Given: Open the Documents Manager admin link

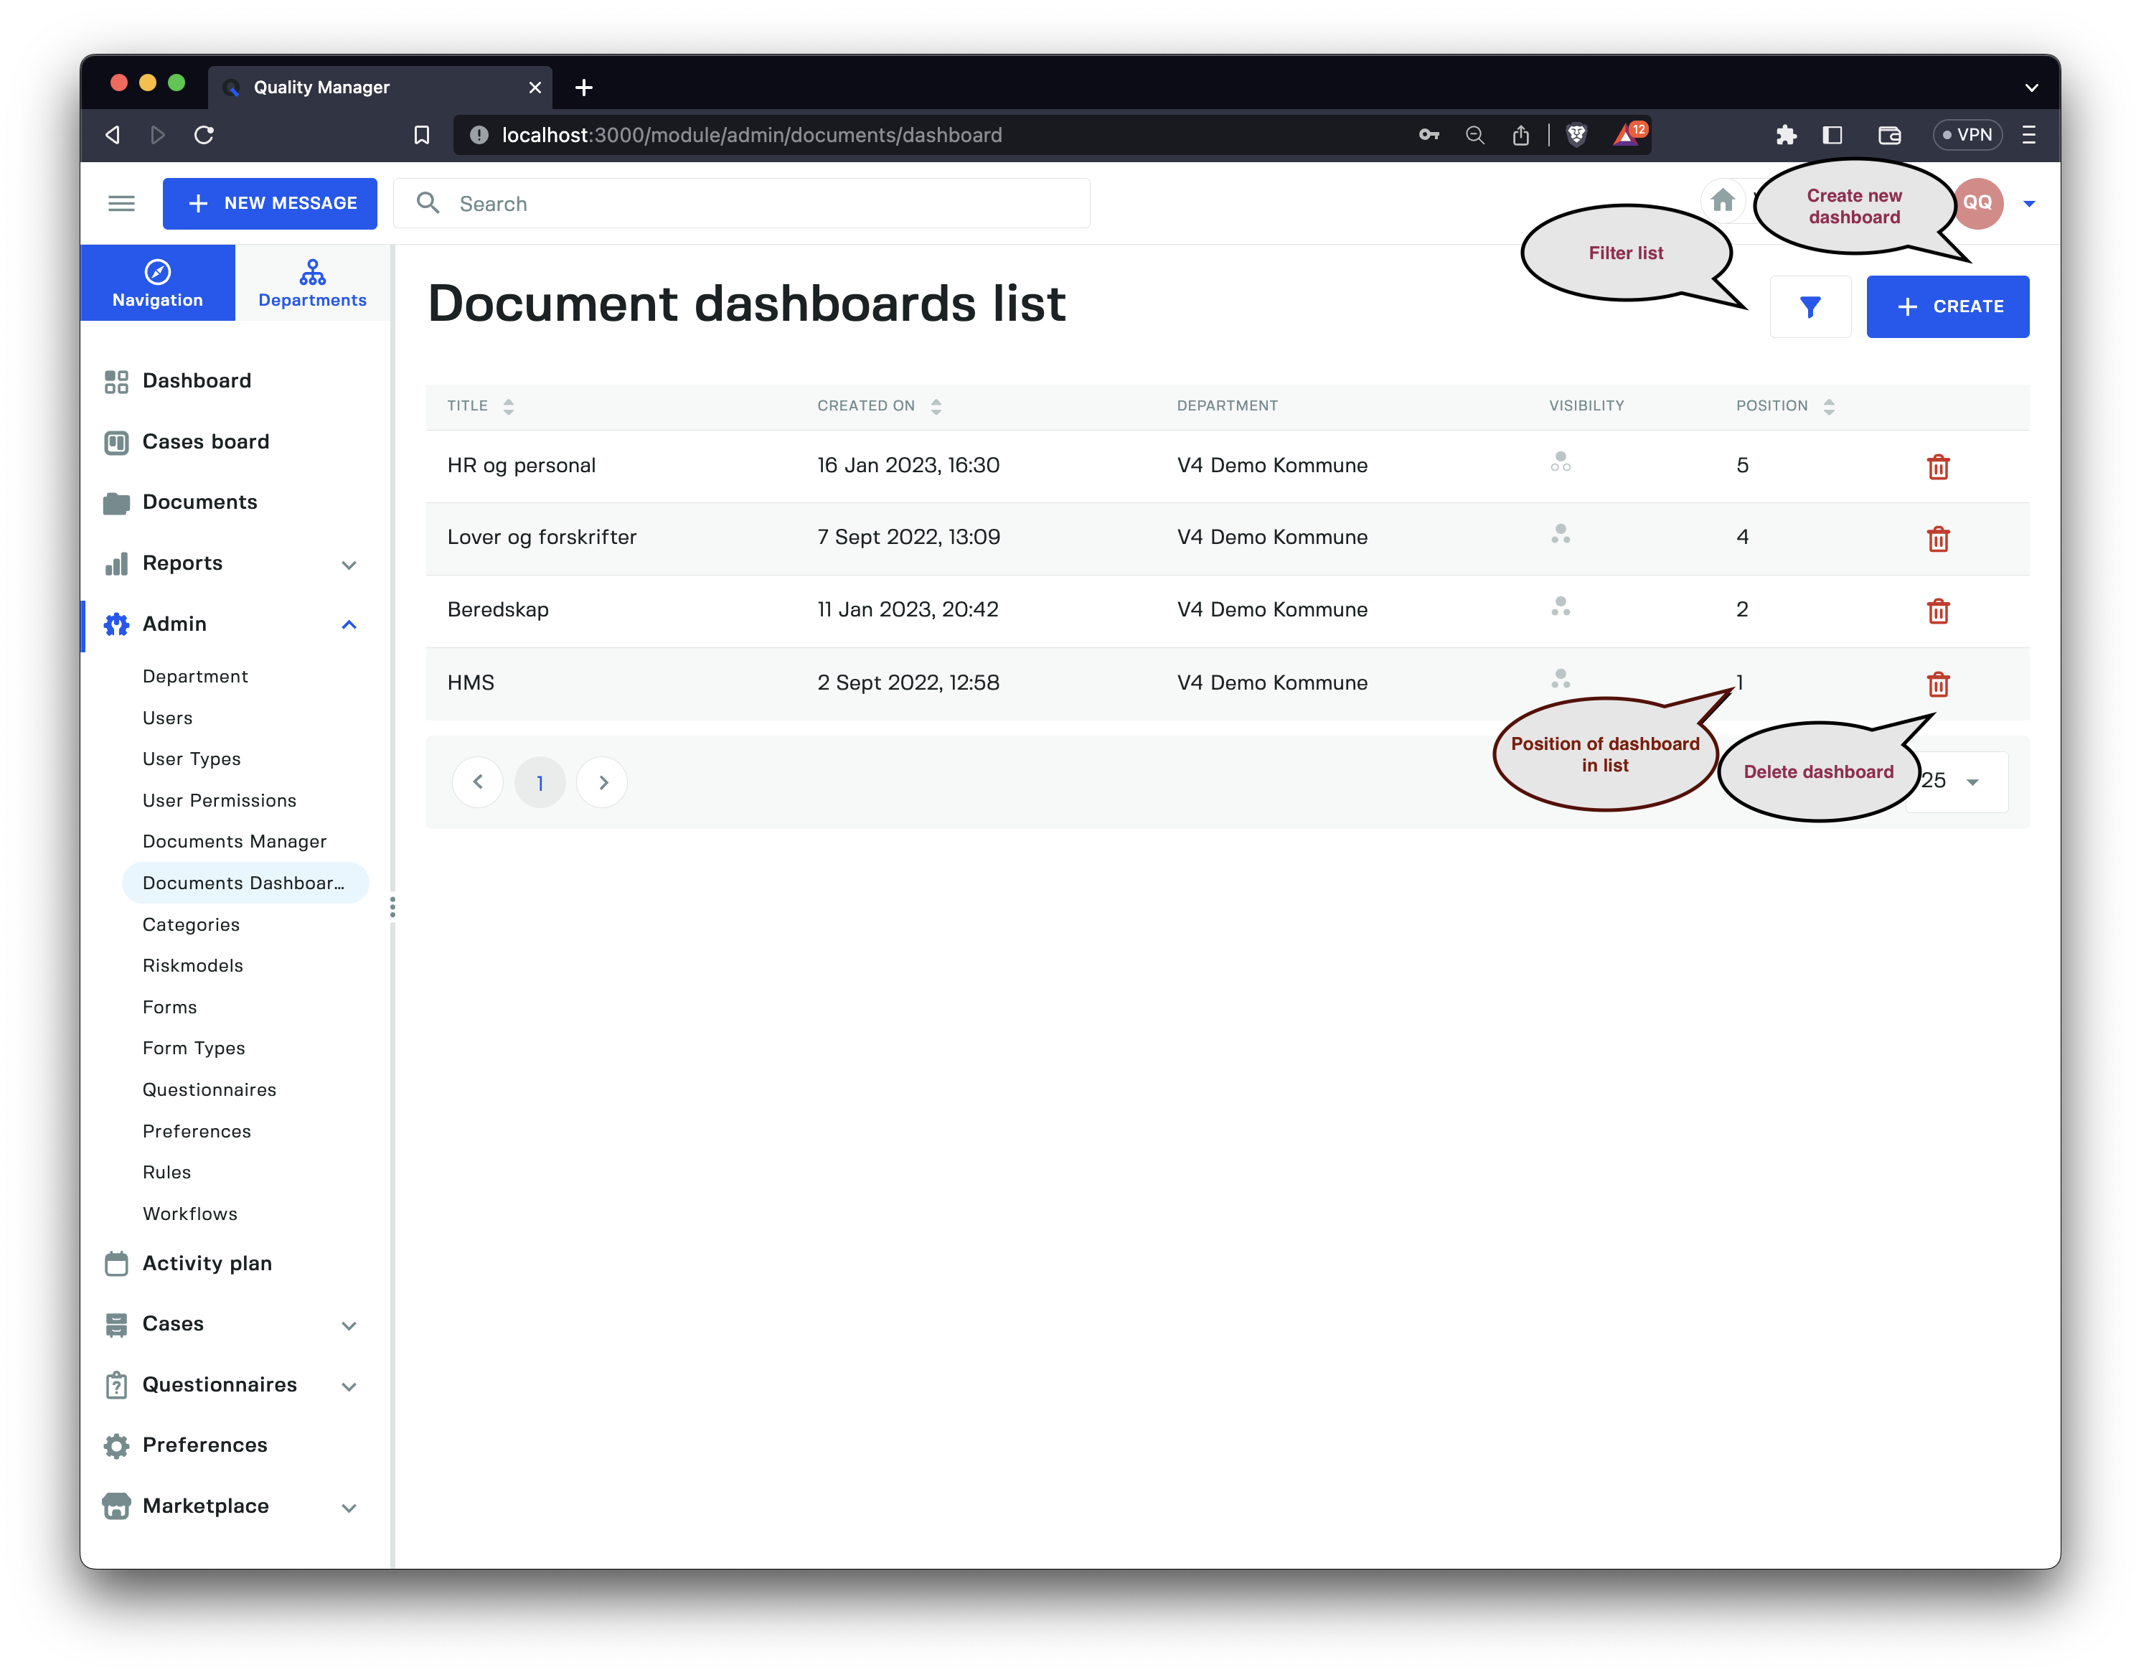Looking at the screenshot, I should pos(235,841).
